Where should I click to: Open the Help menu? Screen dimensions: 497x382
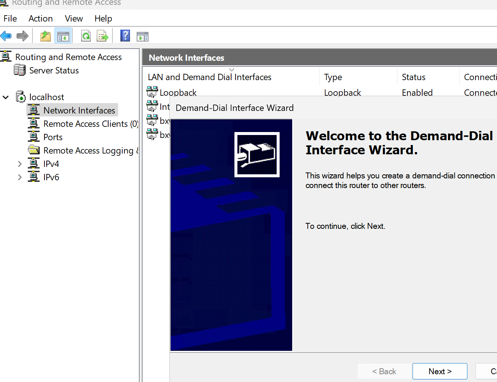click(x=103, y=18)
